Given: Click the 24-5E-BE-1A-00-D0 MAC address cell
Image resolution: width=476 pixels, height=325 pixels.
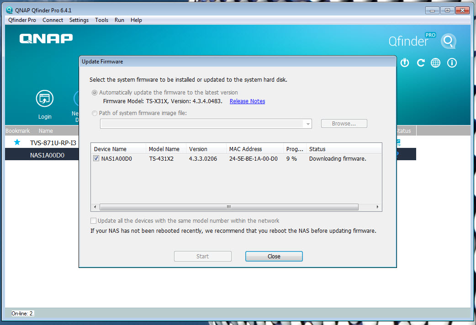Looking at the screenshot, I should click(x=254, y=159).
